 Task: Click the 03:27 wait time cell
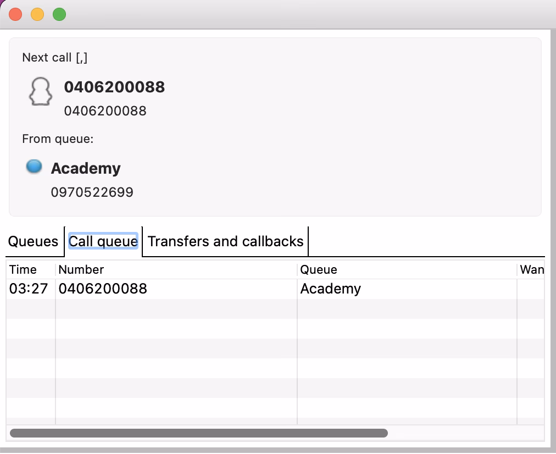[x=27, y=288]
